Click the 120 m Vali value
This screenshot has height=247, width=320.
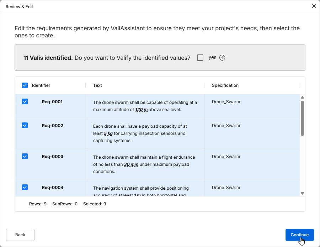[x=141, y=110]
